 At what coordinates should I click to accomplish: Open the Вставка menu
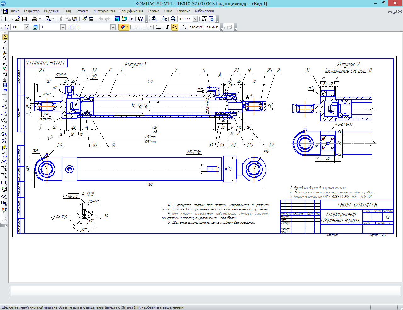tap(82, 11)
